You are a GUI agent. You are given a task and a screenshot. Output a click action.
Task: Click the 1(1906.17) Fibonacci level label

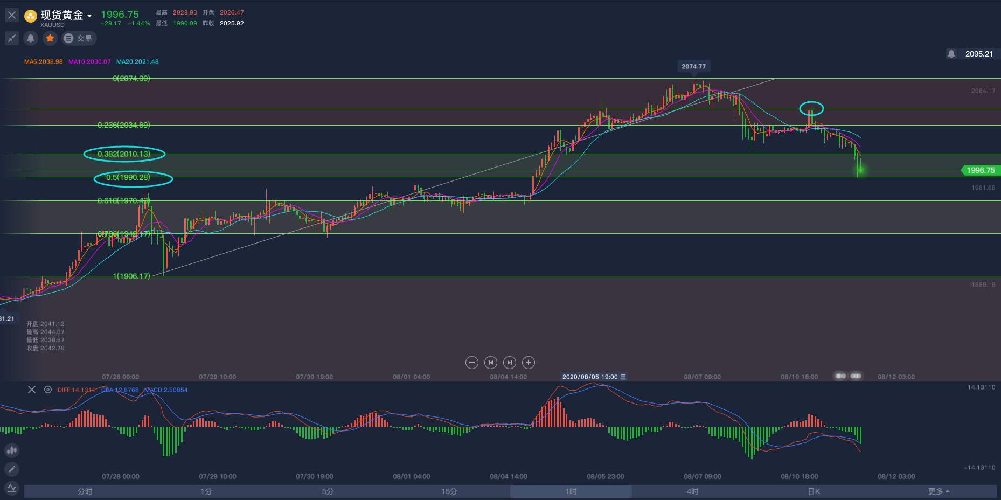pos(131,276)
